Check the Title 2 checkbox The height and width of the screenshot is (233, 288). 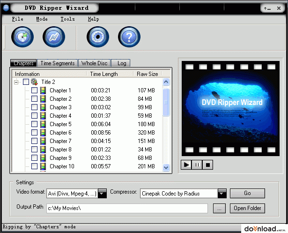pyautogui.click(x=26, y=82)
